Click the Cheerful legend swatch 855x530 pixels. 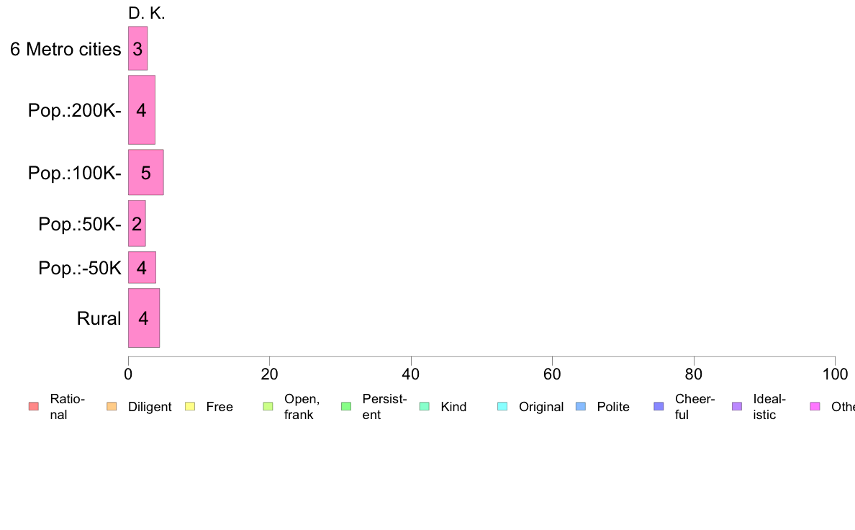coord(659,407)
